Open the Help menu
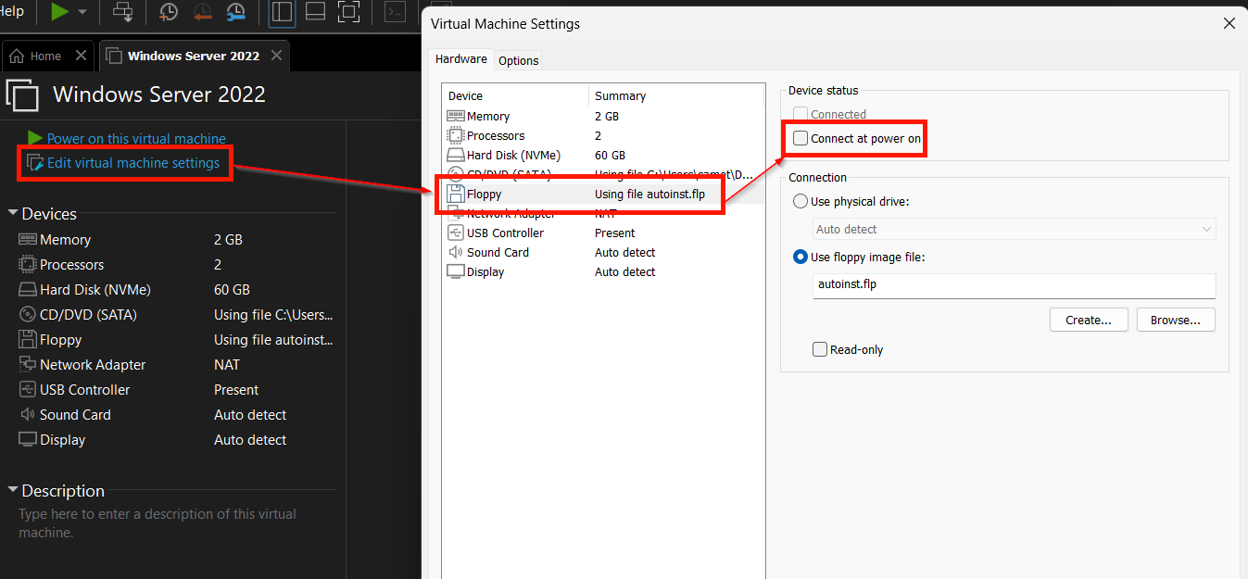Screen dimensions: 1248x579 coord(11,11)
